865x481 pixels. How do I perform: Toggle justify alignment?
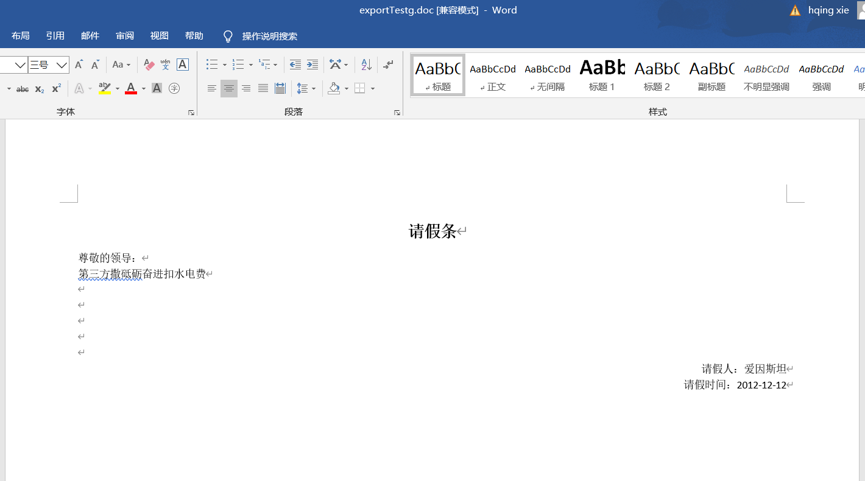[263, 88]
